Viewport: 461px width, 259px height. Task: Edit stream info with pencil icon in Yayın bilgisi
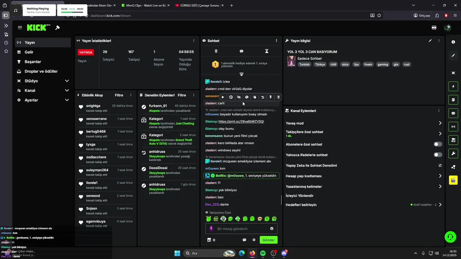[x=430, y=41]
